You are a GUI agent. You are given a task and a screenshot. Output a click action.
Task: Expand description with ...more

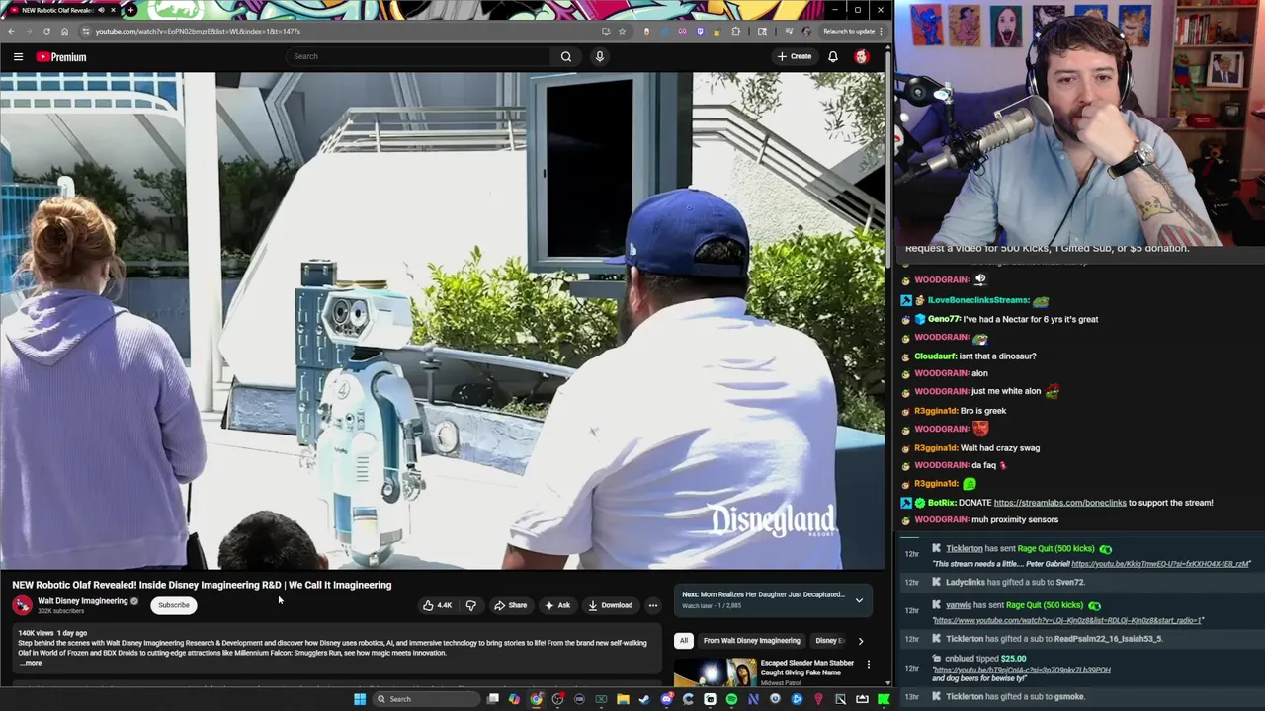pyautogui.click(x=31, y=663)
